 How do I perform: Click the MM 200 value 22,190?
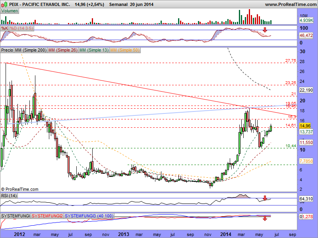coord(306,90)
